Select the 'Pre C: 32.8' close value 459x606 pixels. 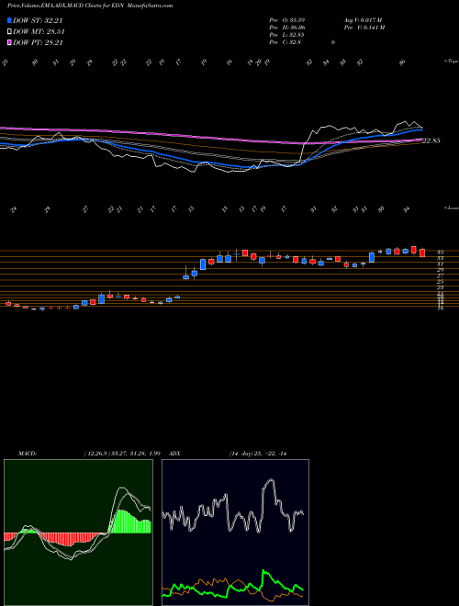point(285,42)
